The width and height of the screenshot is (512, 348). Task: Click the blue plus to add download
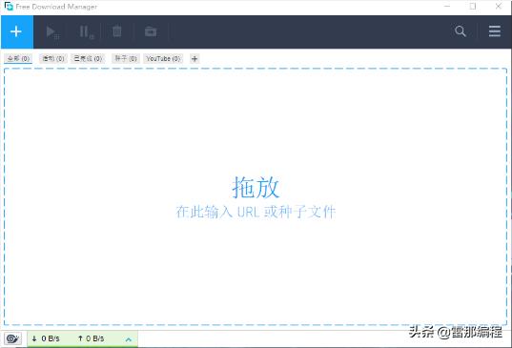tap(16, 31)
